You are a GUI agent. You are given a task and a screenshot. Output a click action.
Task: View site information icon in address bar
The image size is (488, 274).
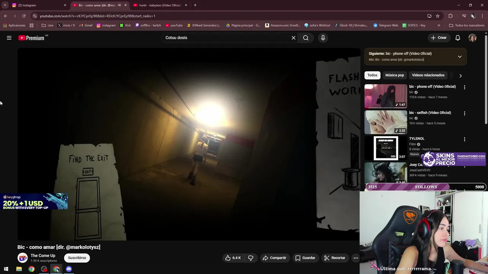pyautogui.click(x=35, y=16)
